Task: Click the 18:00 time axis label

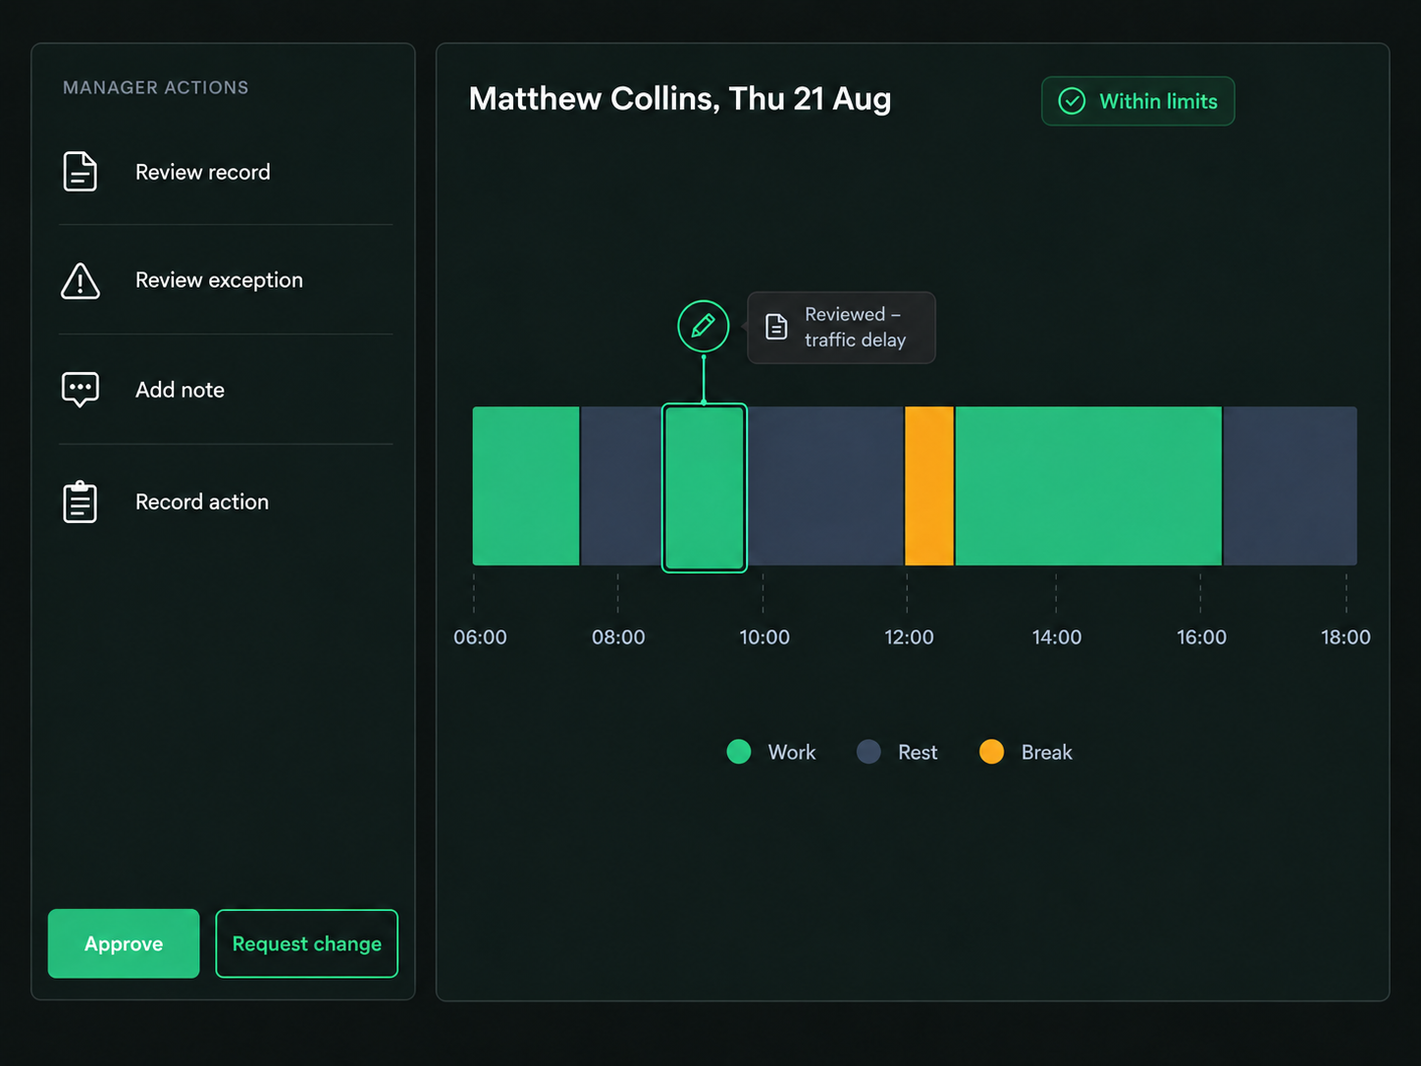Action: (1345, 637)
